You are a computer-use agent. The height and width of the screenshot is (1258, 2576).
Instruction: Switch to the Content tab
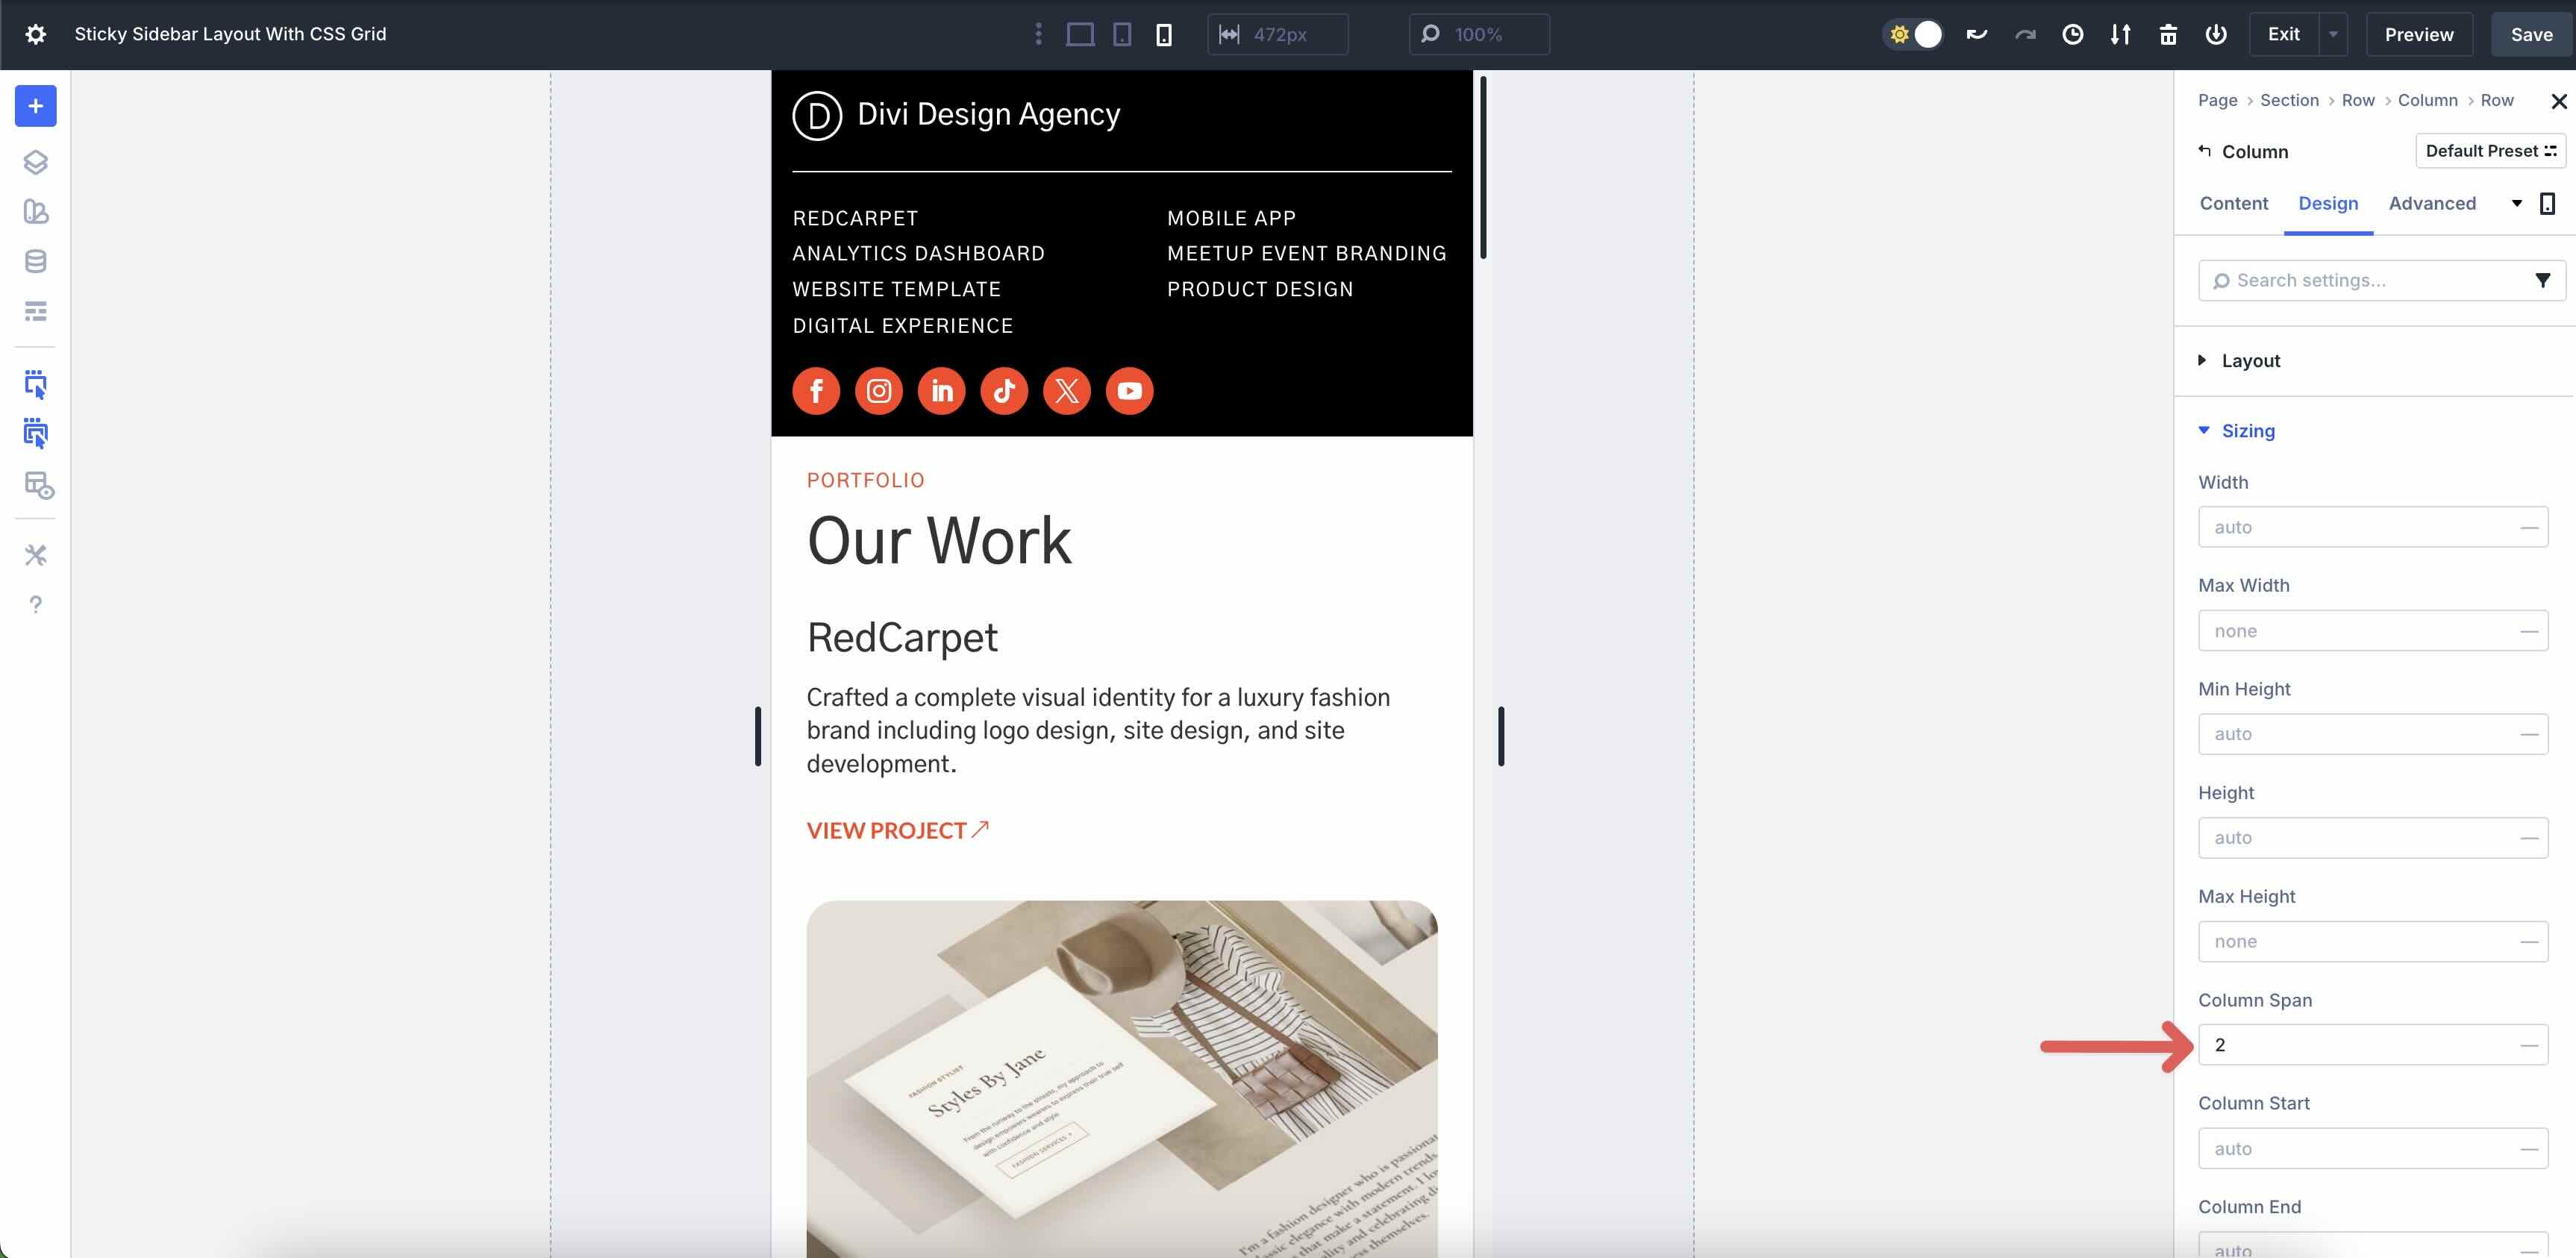2233,203
